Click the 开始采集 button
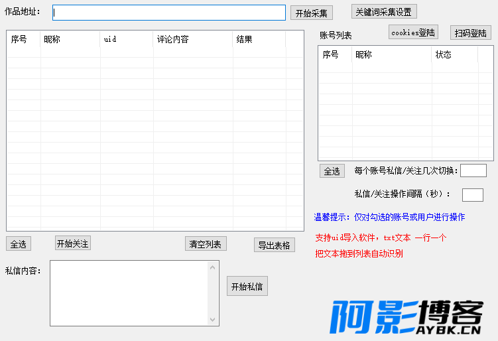Viewport: 498px width, 341px height. click(x=312, y=13)
